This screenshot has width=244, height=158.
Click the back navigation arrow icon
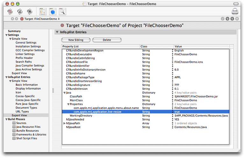(12, 19)
